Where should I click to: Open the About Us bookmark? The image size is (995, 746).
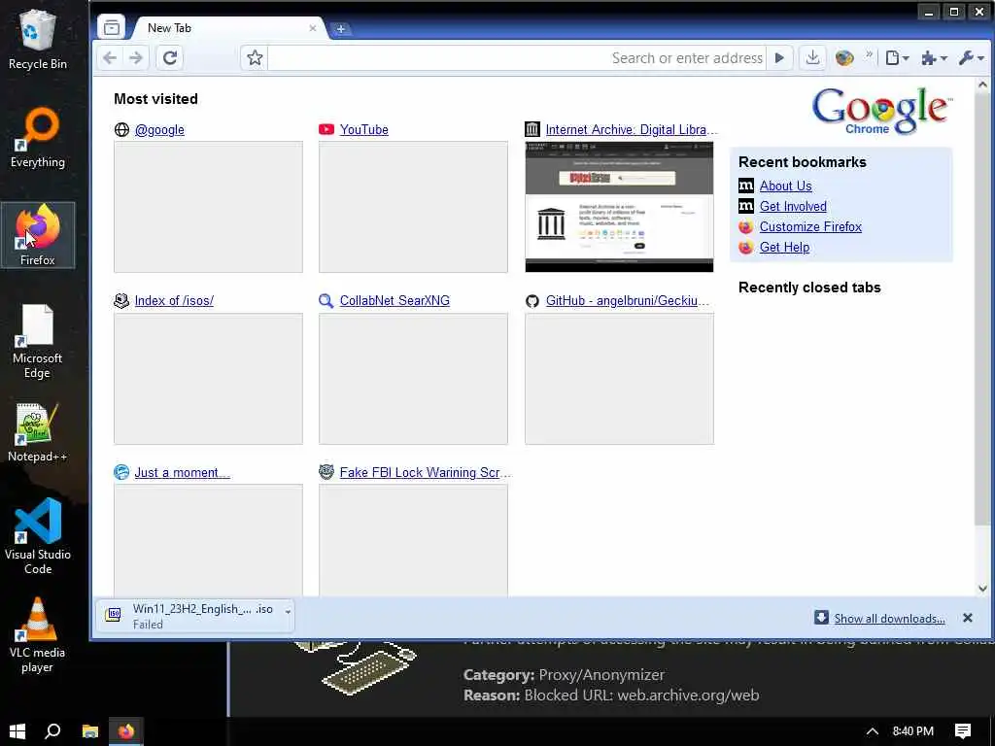click(x=785, y=186)
